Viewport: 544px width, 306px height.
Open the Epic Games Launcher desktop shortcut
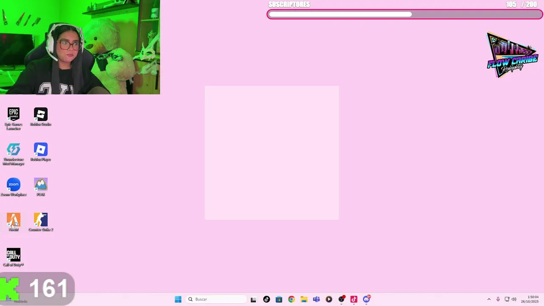tap(14, 119)
